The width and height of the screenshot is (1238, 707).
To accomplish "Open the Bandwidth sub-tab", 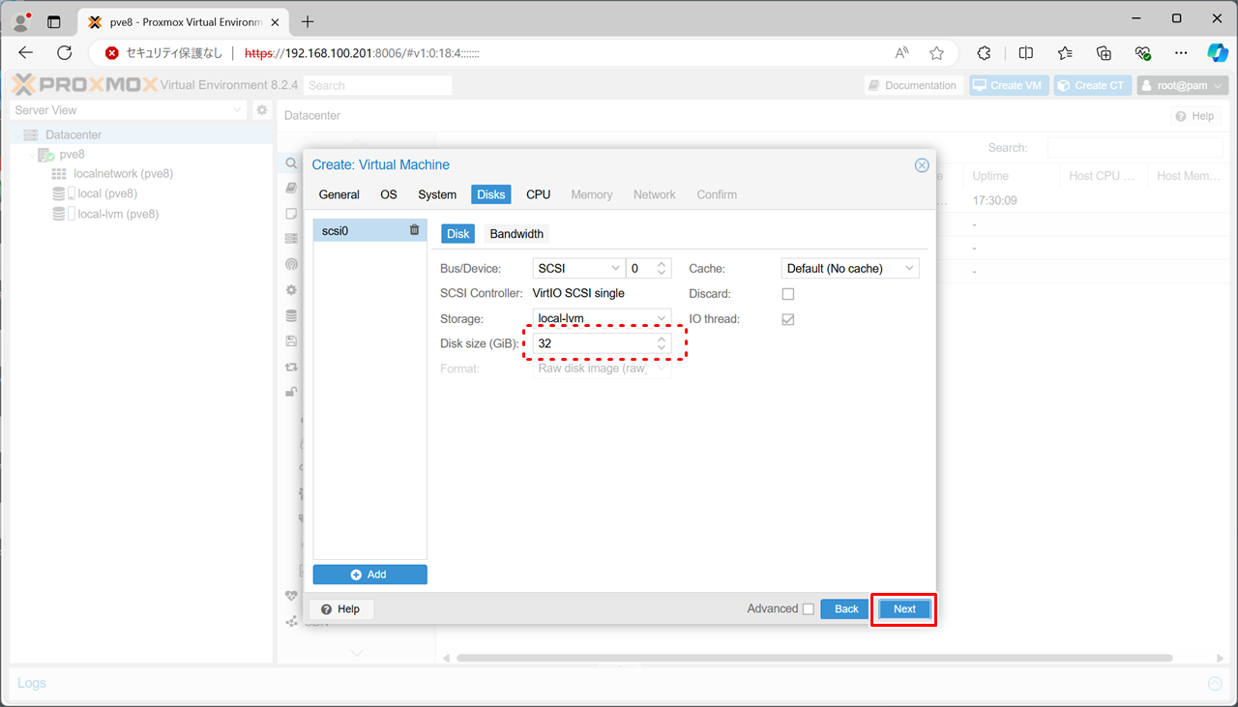I will point(516,234).
